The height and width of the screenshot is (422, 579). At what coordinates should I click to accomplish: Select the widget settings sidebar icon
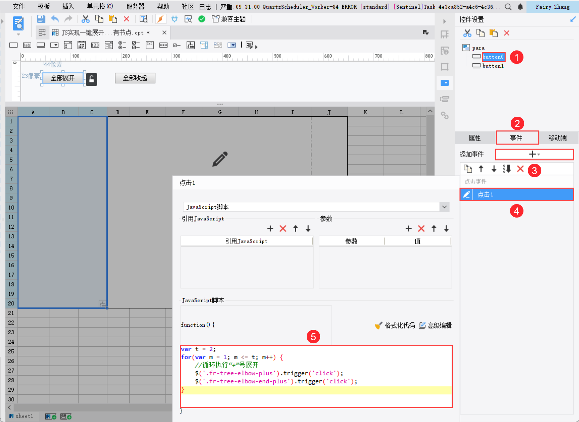[445, 83]
